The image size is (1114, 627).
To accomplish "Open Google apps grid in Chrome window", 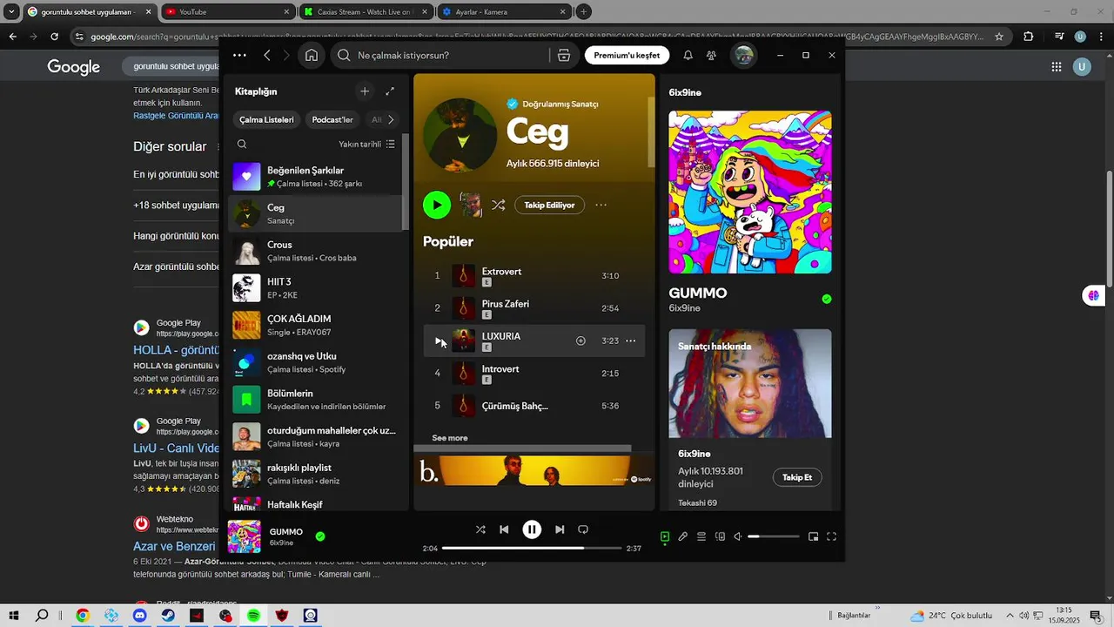I will click(x=1057, y=67).
